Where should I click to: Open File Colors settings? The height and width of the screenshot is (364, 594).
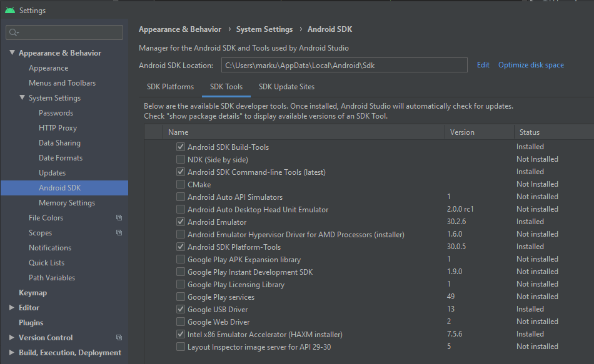pos(46,217)
